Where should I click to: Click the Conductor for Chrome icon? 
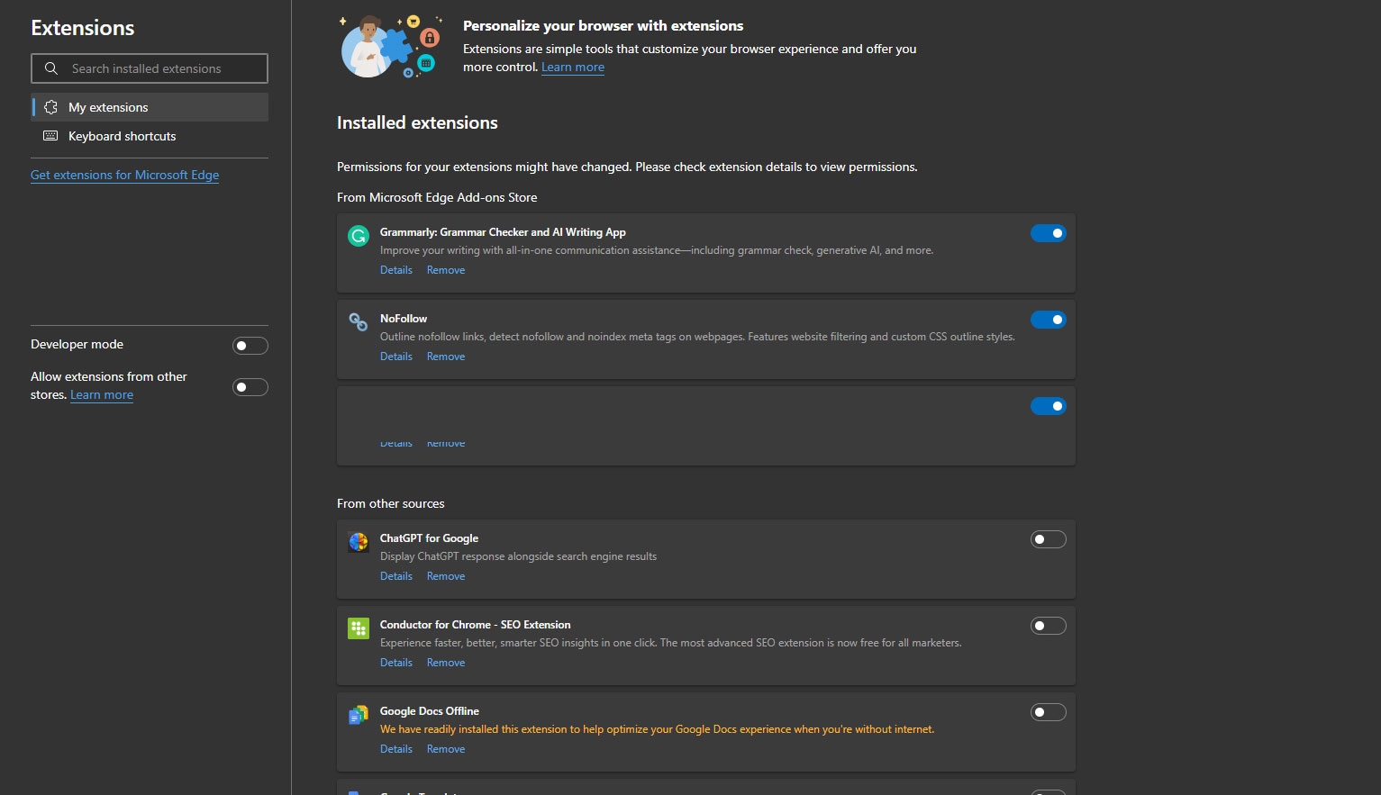(358, 628)
